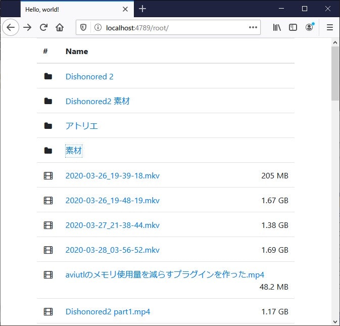This screenshot has width=340, height=326.
Task: Click the scrollbar up arrow
Action: (335, 42)
